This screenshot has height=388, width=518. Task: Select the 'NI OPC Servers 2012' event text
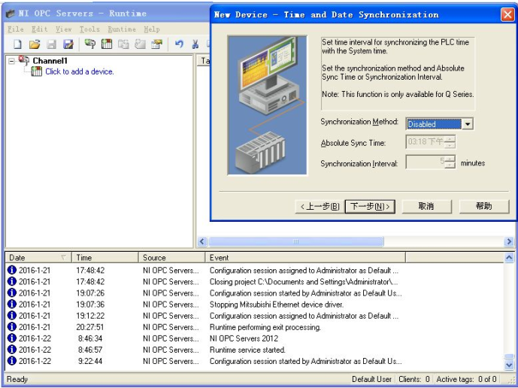tap(244, 338)
